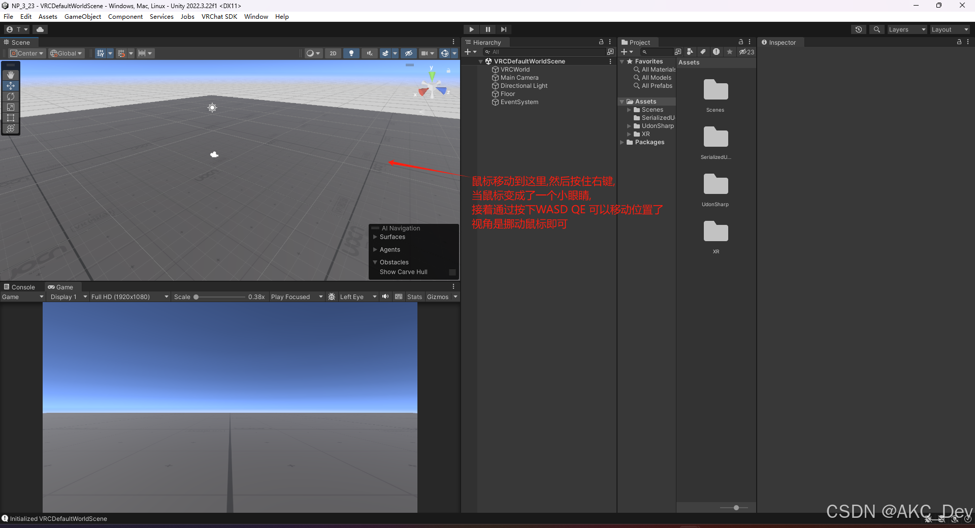Open Scene view more options menu
The image size is (975, 528).
tap(453, 42)
